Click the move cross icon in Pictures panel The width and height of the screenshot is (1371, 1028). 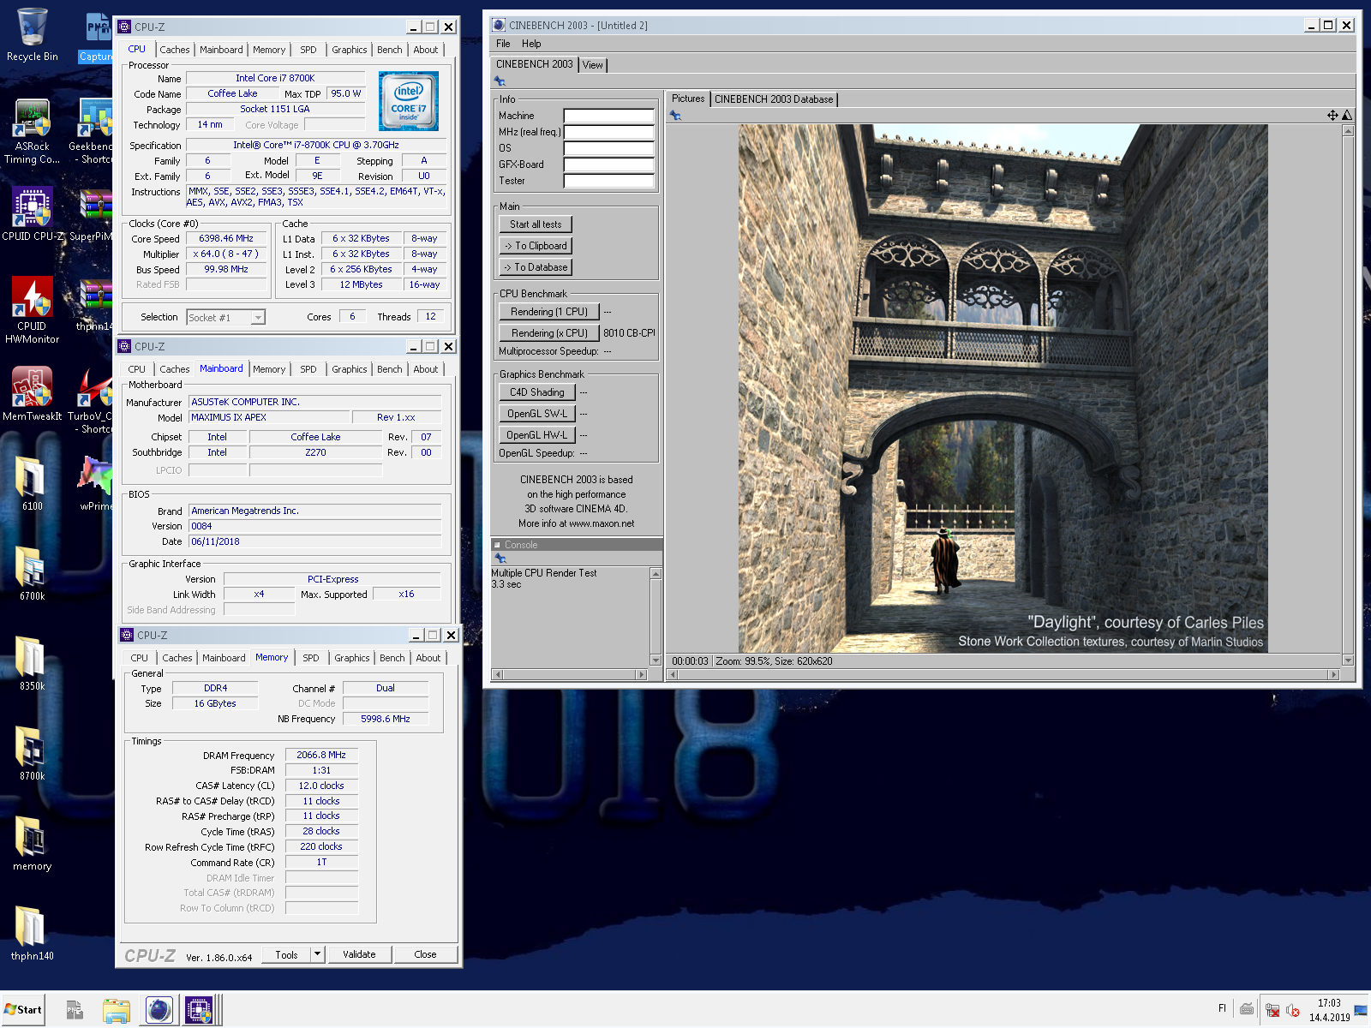coord(1332,115)
